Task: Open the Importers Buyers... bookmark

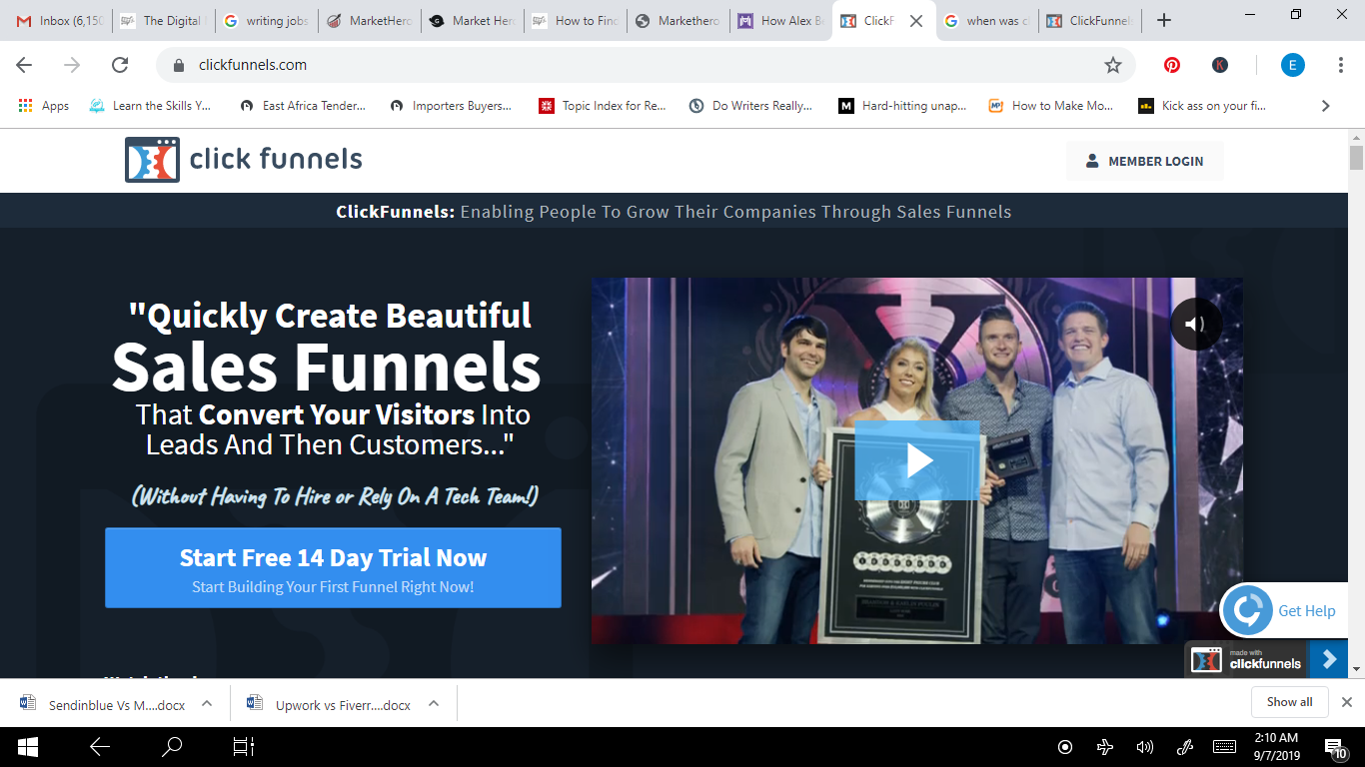Action: click(451, 106)
